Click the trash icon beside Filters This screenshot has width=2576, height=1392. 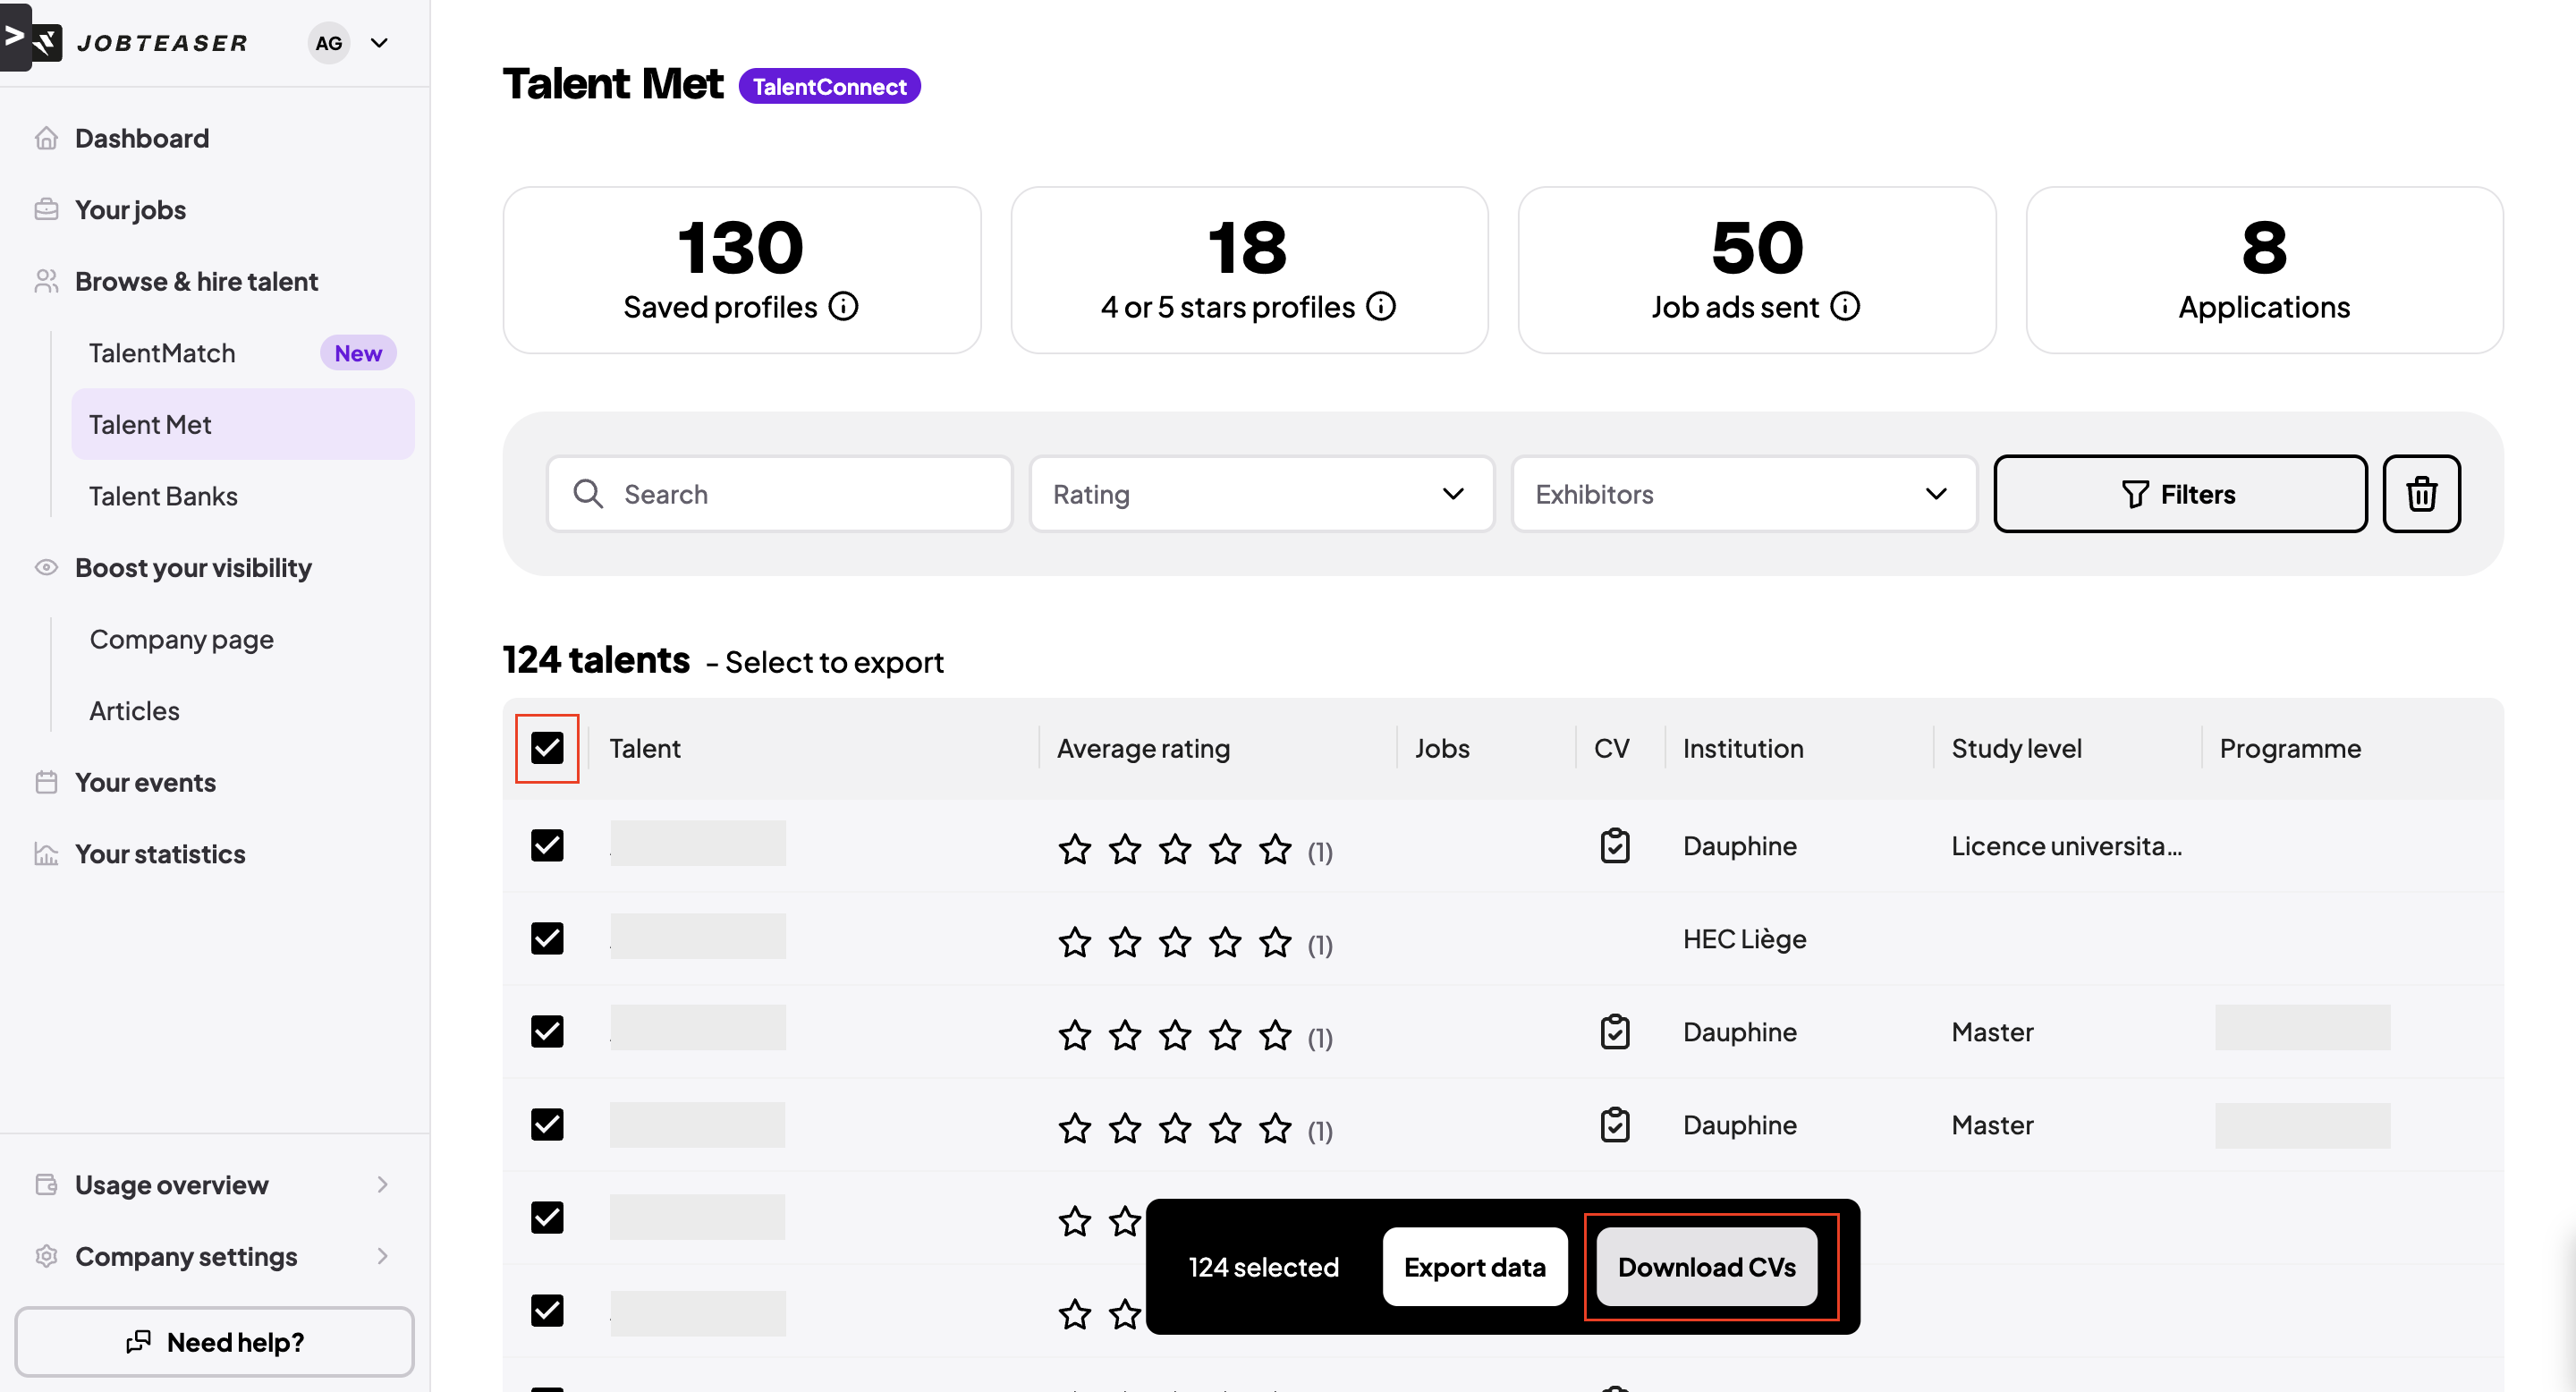click(2420, 494)
